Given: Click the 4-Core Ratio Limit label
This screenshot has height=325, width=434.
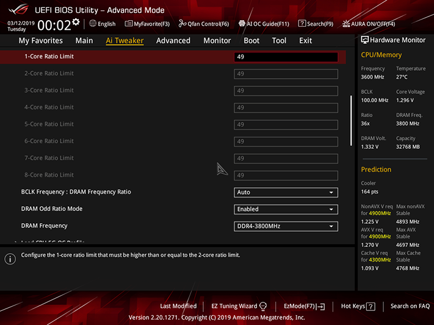Looking at the screenshot, I should pyautogui.click(x=49, y=107).
